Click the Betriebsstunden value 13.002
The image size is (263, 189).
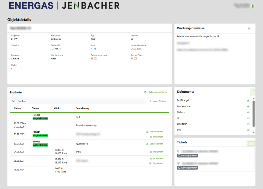[x=94, y=58]
